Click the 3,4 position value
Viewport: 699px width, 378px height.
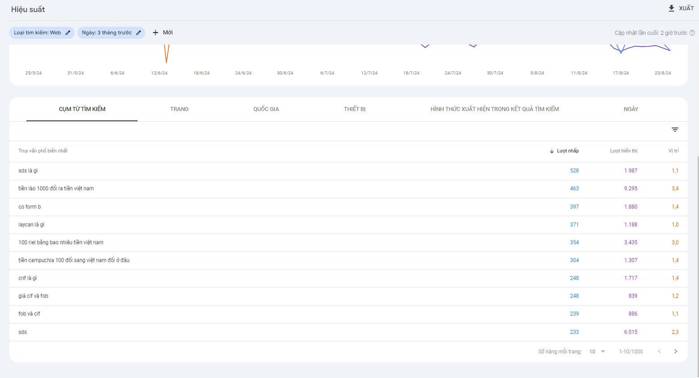click(x=675, y=189)
